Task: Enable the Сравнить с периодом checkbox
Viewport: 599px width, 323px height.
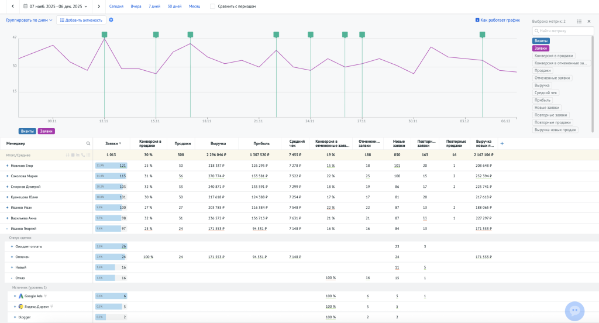Action: pos(212,6)
